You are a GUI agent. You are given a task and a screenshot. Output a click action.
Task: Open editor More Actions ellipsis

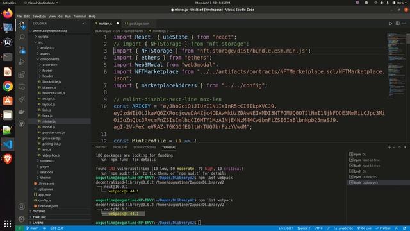[x=404, y=23]
